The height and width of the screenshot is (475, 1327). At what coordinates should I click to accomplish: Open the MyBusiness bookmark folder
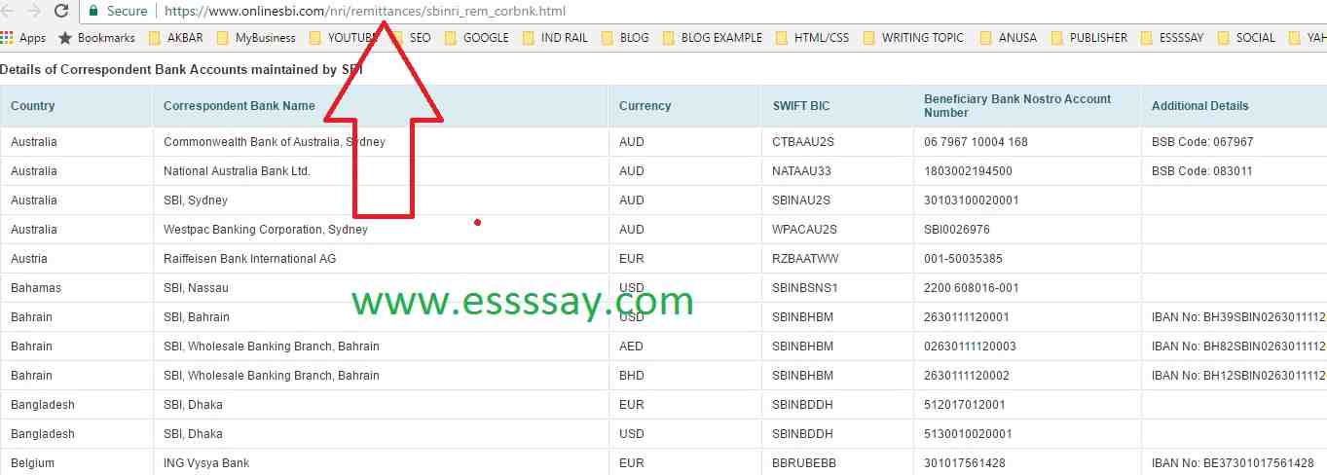click(x=256, y=38)
